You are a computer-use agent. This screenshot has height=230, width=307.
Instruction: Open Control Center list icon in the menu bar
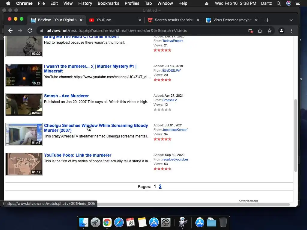tap(297, 3)
